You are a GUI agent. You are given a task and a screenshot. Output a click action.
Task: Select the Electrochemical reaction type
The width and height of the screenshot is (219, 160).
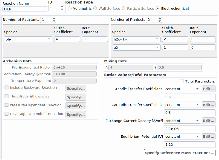(157, 8)
